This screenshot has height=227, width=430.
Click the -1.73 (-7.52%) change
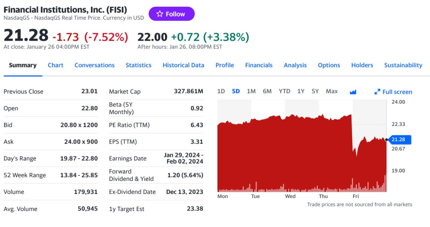click(90, 37)
